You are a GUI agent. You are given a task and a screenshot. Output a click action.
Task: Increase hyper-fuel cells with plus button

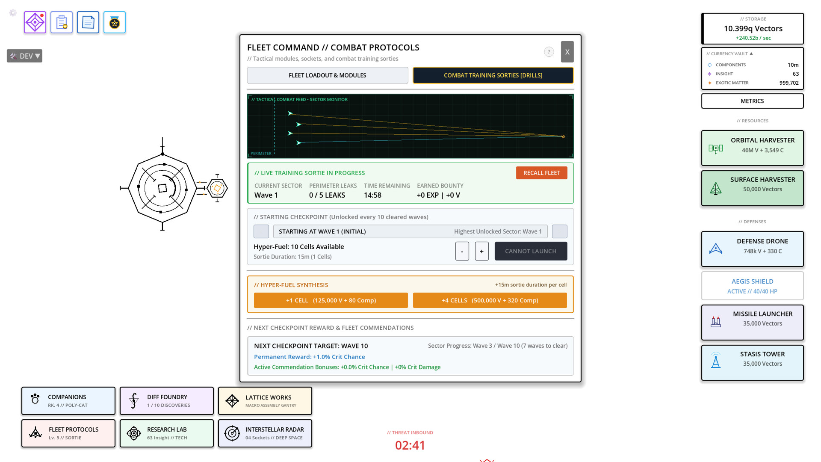tap(482, 251)
